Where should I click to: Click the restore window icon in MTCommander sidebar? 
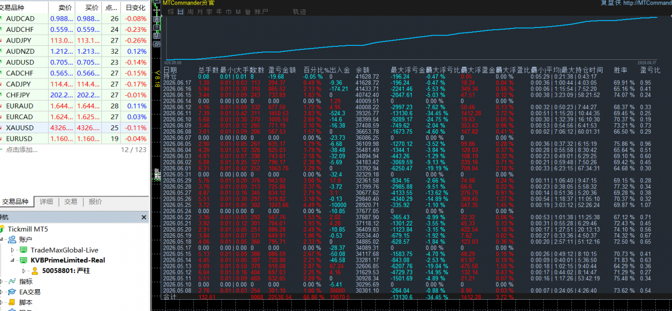(157, 44)
